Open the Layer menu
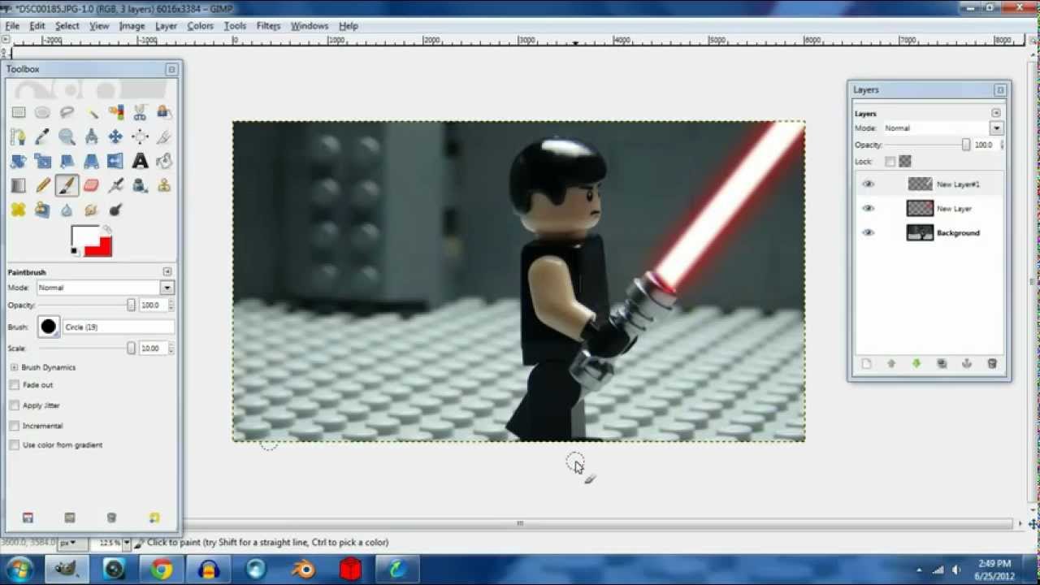The height and width of the screenshot is (585, 1040). (166, 26)
